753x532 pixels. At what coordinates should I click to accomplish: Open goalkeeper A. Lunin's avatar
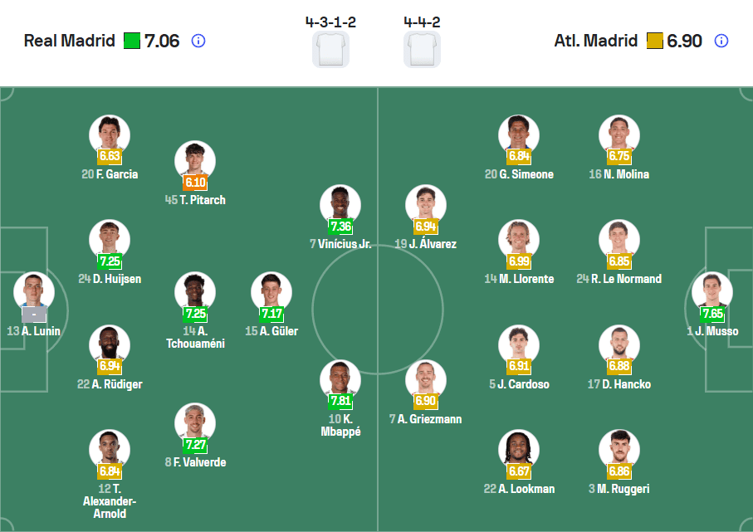33,292
